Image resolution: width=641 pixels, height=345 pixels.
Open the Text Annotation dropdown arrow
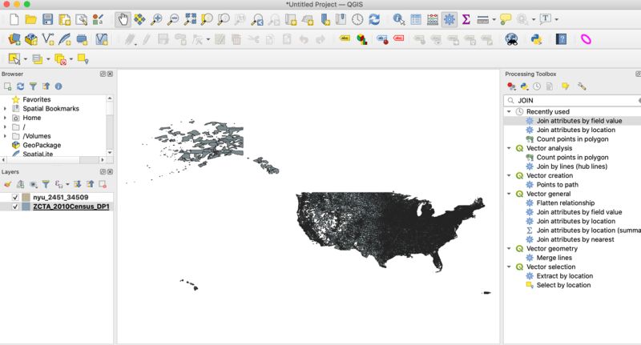[x=556, y=19]
